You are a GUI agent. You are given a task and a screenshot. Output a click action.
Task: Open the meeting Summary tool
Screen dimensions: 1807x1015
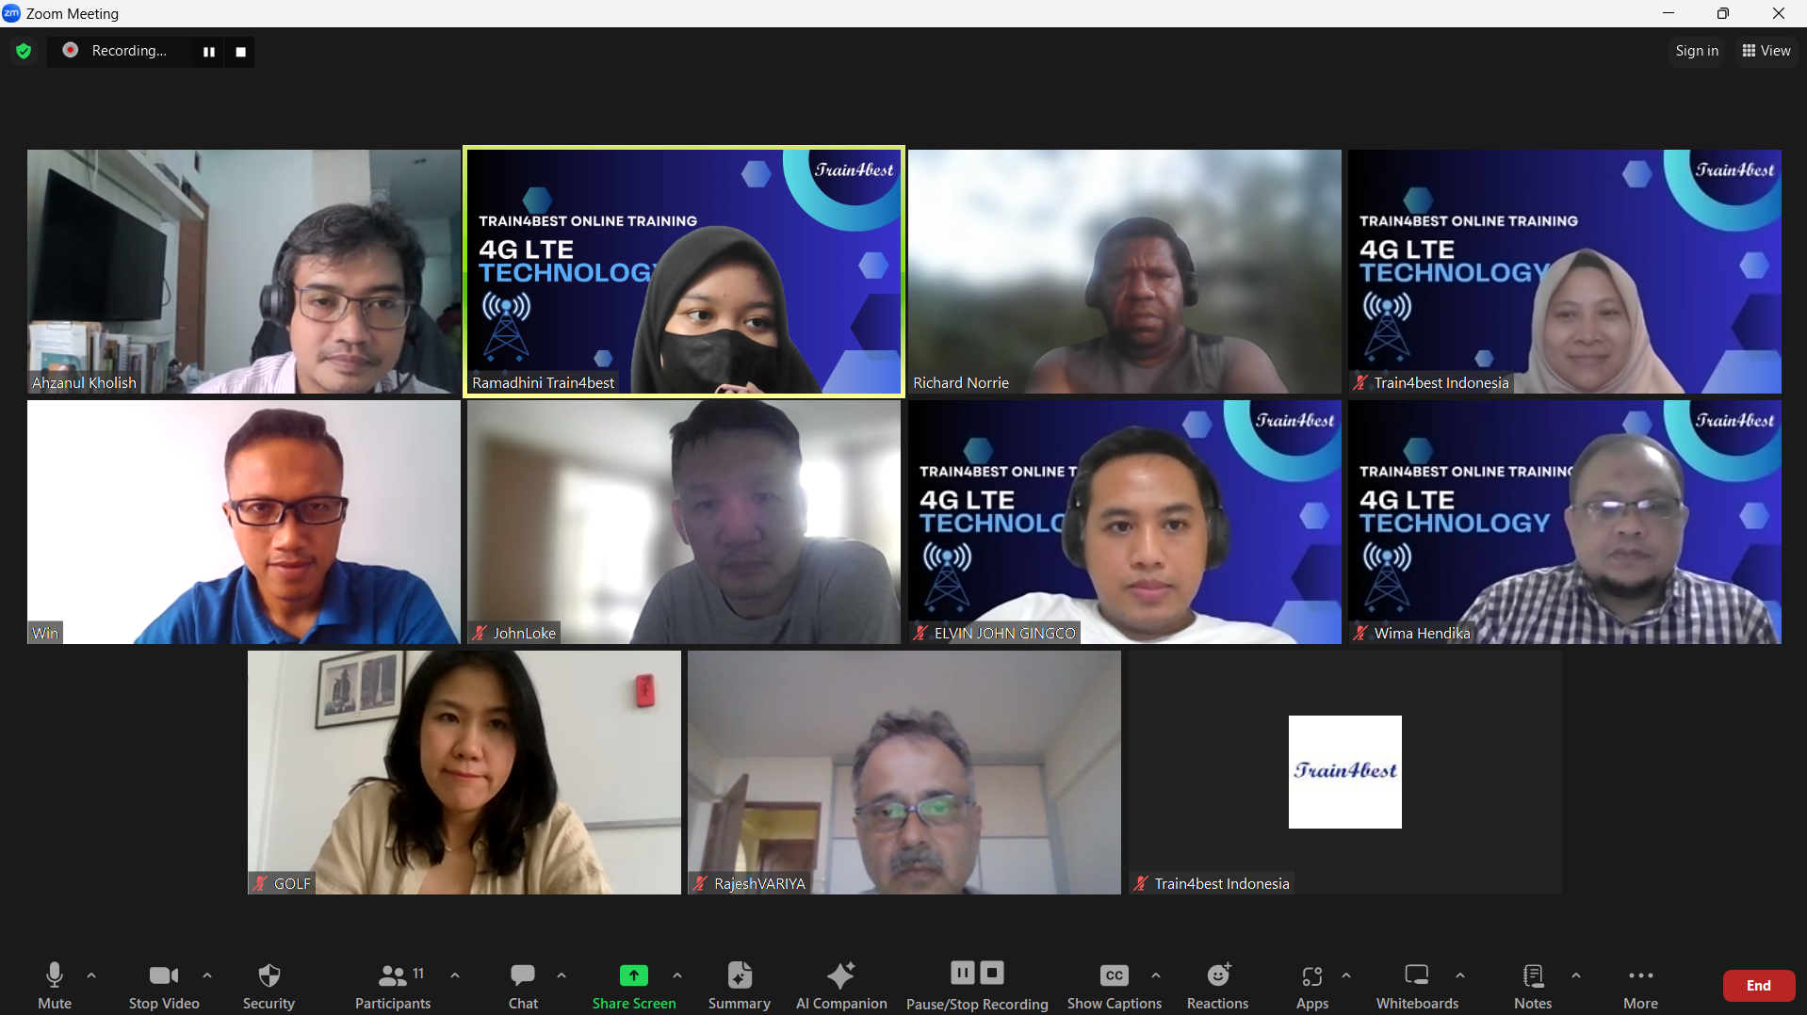click(739, 985)
